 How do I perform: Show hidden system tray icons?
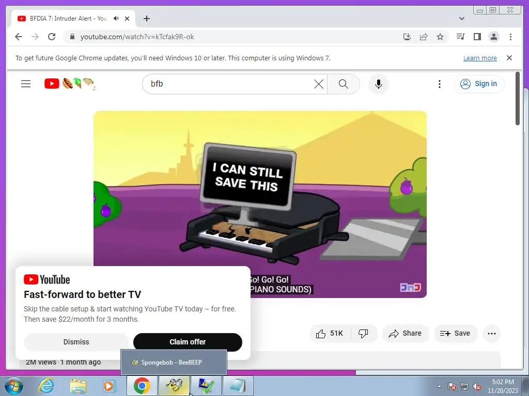coord(439,387)
